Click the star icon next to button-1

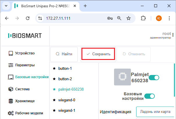pyautogui.click(x=54, y=68)
